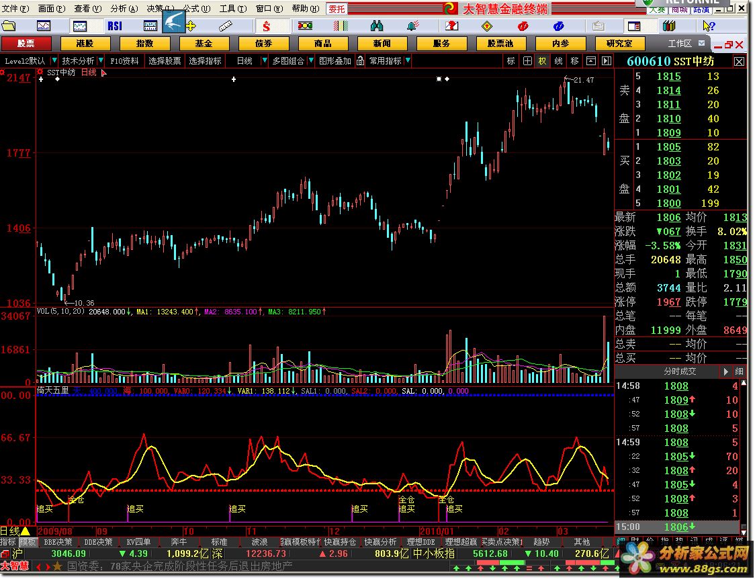755x579 pixels.
Task: Click the bird-logo icon in the toolbar
Action: 173,22
